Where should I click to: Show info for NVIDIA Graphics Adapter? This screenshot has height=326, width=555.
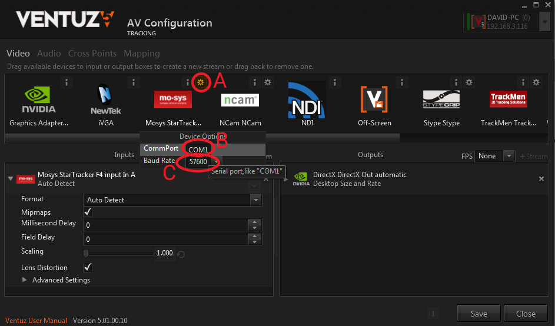pos(67,83)
